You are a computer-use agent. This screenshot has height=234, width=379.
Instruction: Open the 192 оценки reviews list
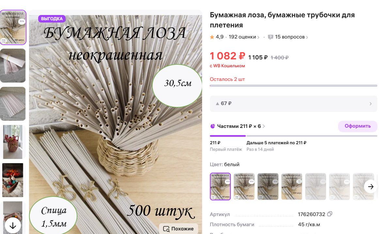[244, 37]
